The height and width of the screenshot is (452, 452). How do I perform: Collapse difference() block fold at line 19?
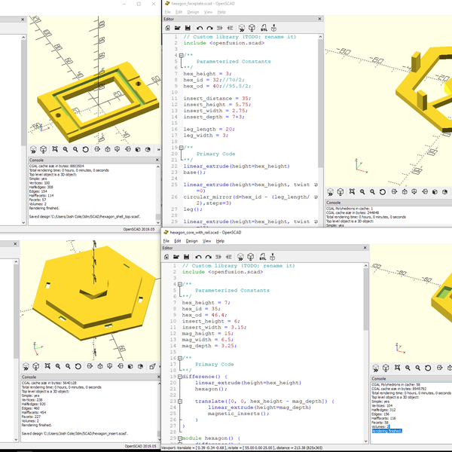[x=180, y=377]
